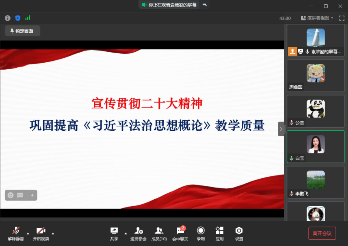Image resolution: width=348 pixels, height=246 pixels.
Task: Open audio options arrow beside 解除静音
Action: coord(28,234)
